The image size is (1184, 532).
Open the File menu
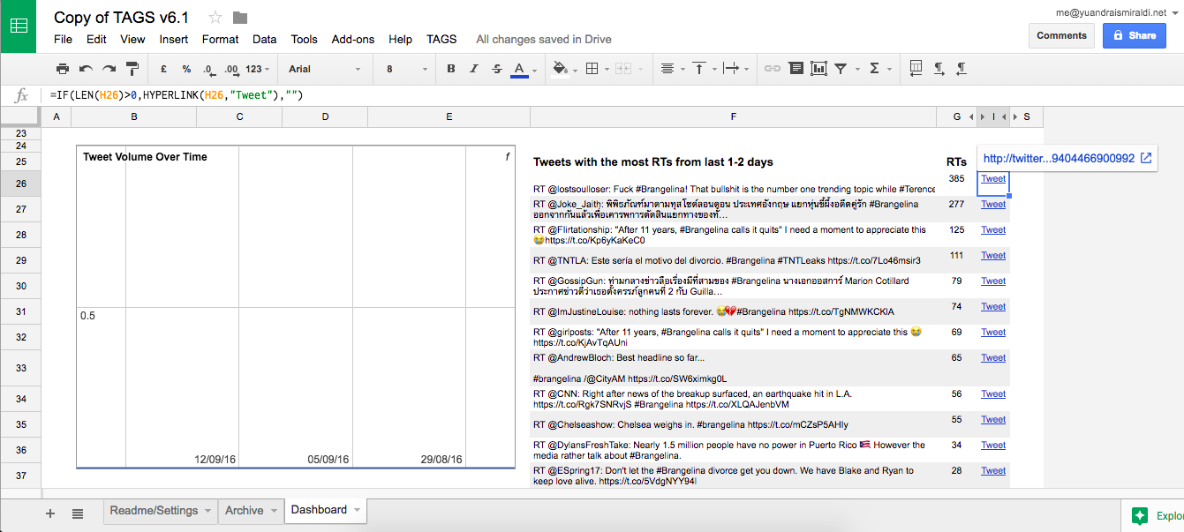click(63, 39)
